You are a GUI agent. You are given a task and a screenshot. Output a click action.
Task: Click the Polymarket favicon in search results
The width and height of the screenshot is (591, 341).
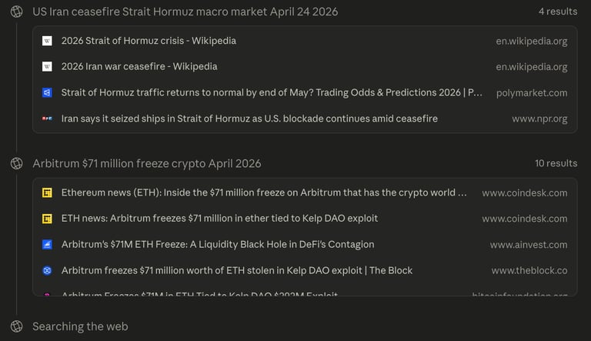pyautogui.click(x=47, y=93)
